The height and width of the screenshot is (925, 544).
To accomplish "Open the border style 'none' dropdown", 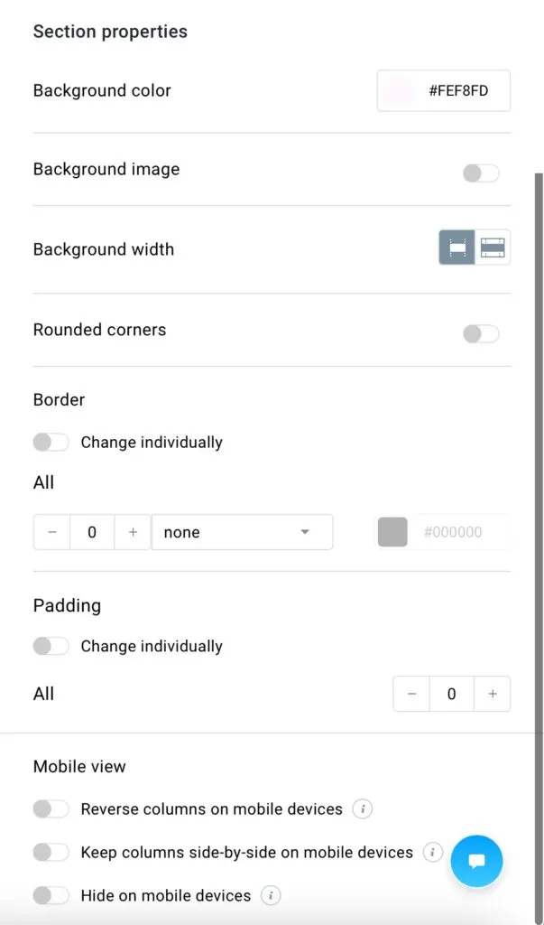I will [243, 532].
